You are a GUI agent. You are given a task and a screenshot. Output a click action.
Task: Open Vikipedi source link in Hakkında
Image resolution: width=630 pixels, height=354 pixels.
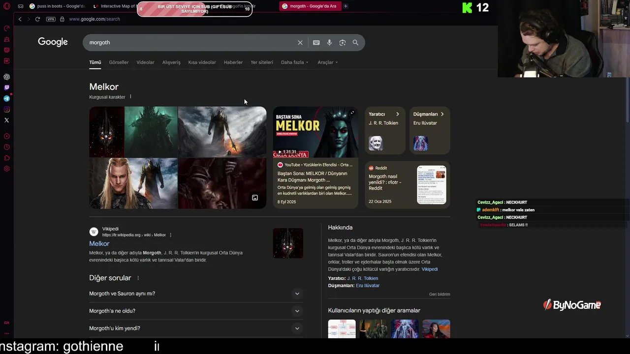[430, 269]
